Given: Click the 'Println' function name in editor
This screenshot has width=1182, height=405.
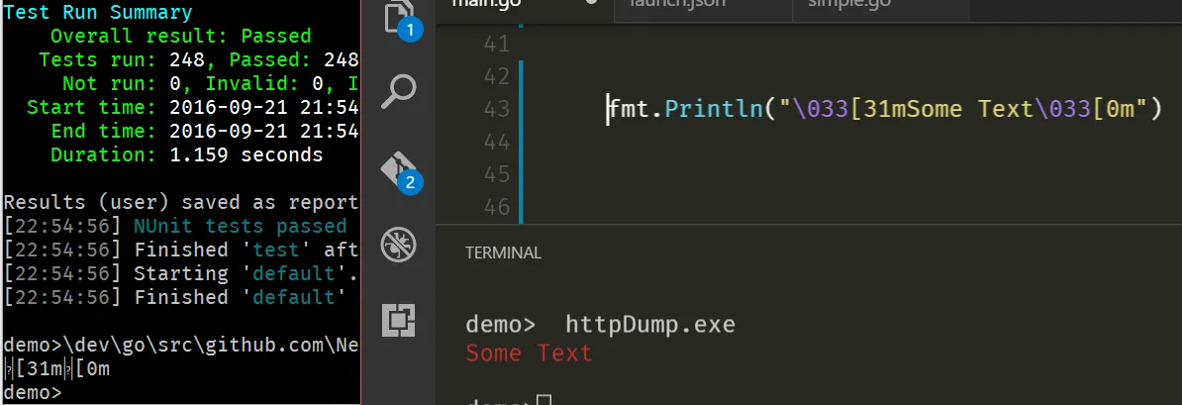Looking at the screenshot, I should tap(713, 109).
